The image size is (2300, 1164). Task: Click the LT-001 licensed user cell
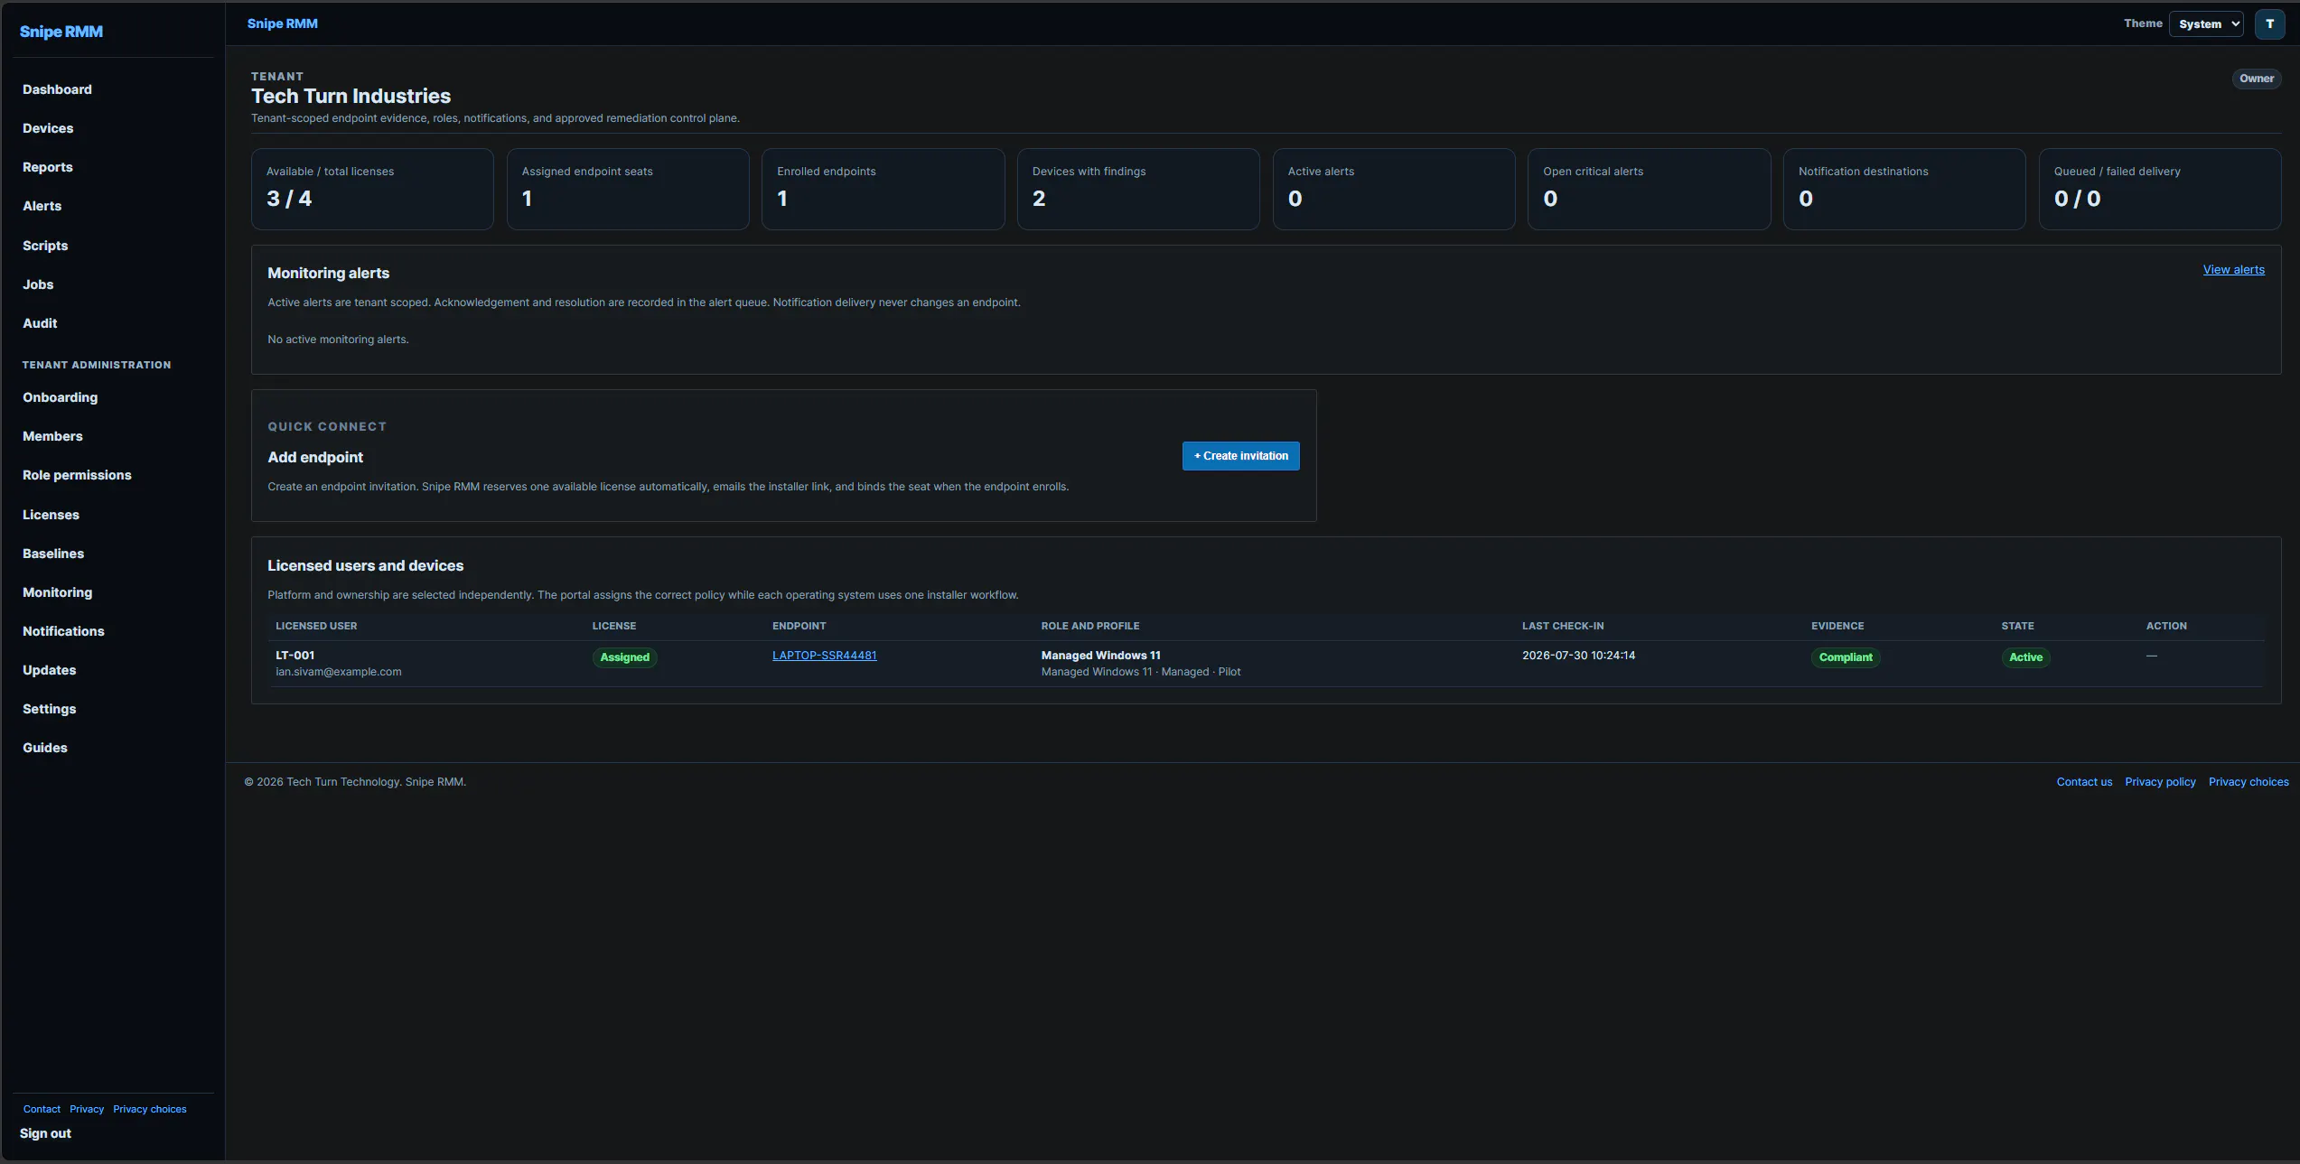[x=295, y=656]
